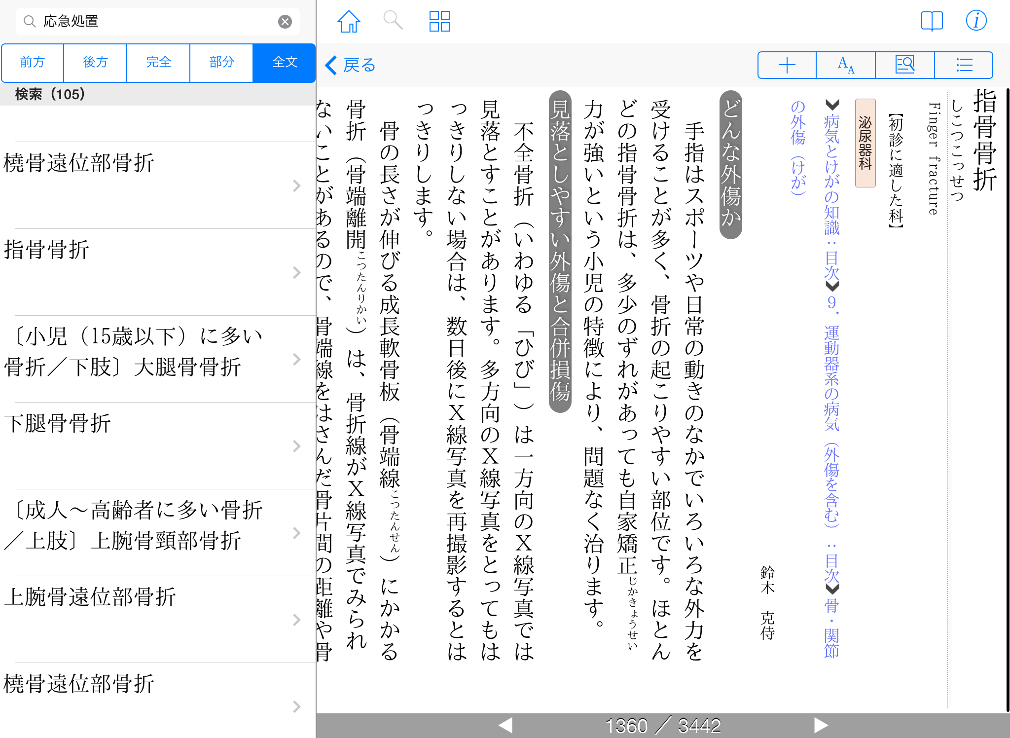The height and width of the screenshot is (738, 1010).
Task: Change font size with the two-letter A icon
Action: [x=846, y=65]
